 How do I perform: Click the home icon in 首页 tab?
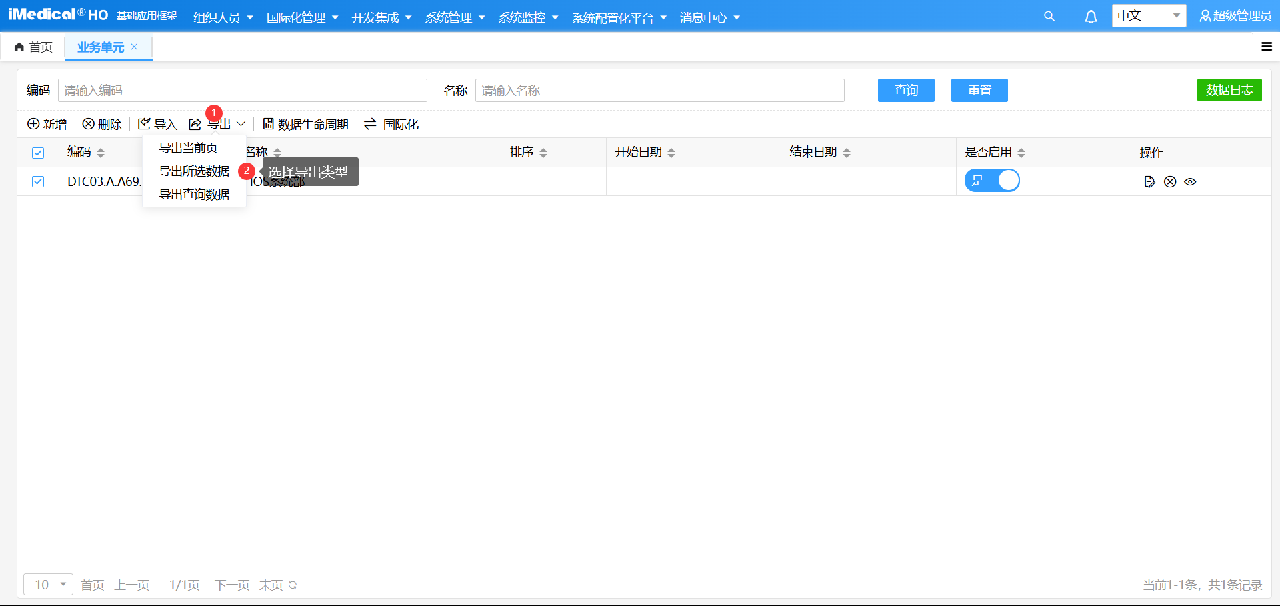click(x=19, y=47)
